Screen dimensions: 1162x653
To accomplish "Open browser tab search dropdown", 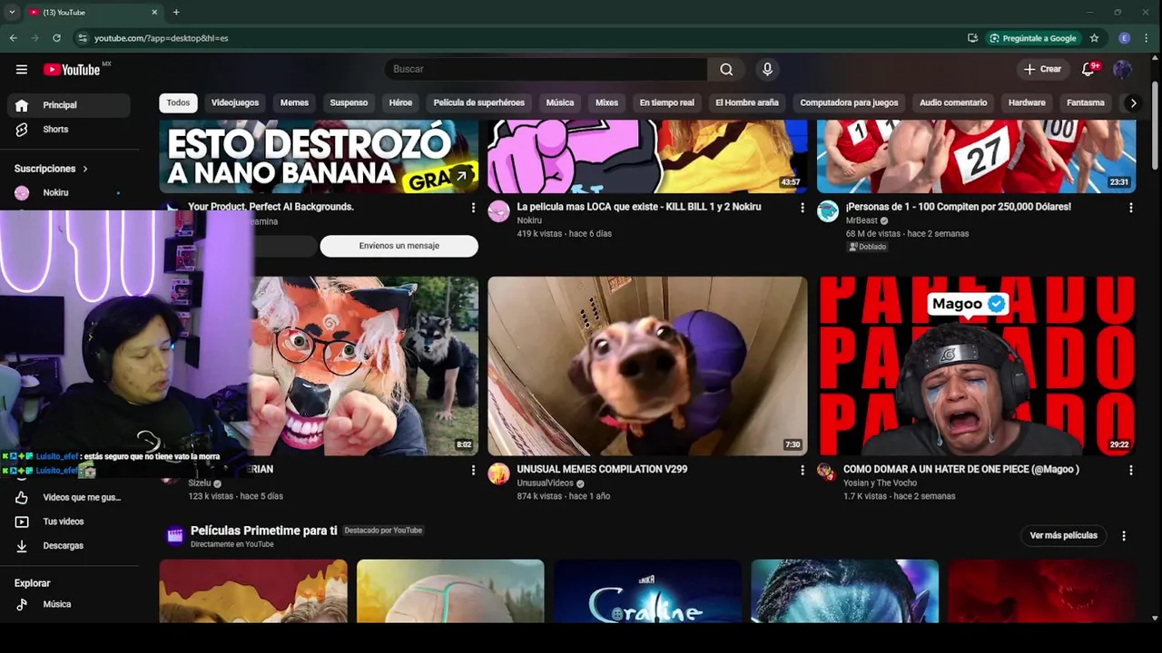I will tap(11, 12).
